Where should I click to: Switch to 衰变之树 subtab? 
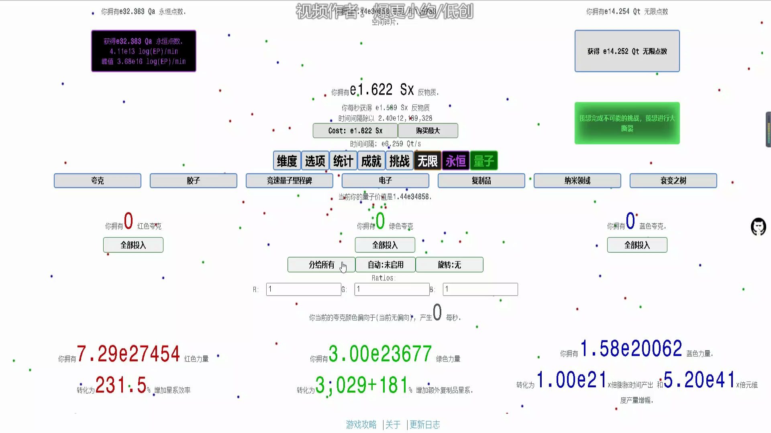(x=673, y=180)
